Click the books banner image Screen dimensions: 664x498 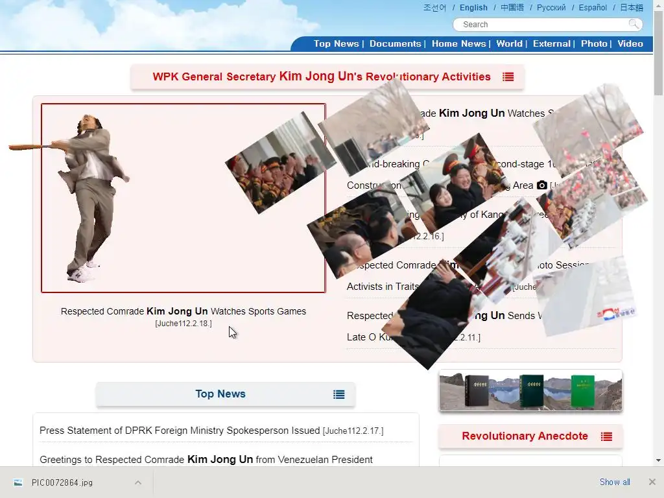[530, 390]
